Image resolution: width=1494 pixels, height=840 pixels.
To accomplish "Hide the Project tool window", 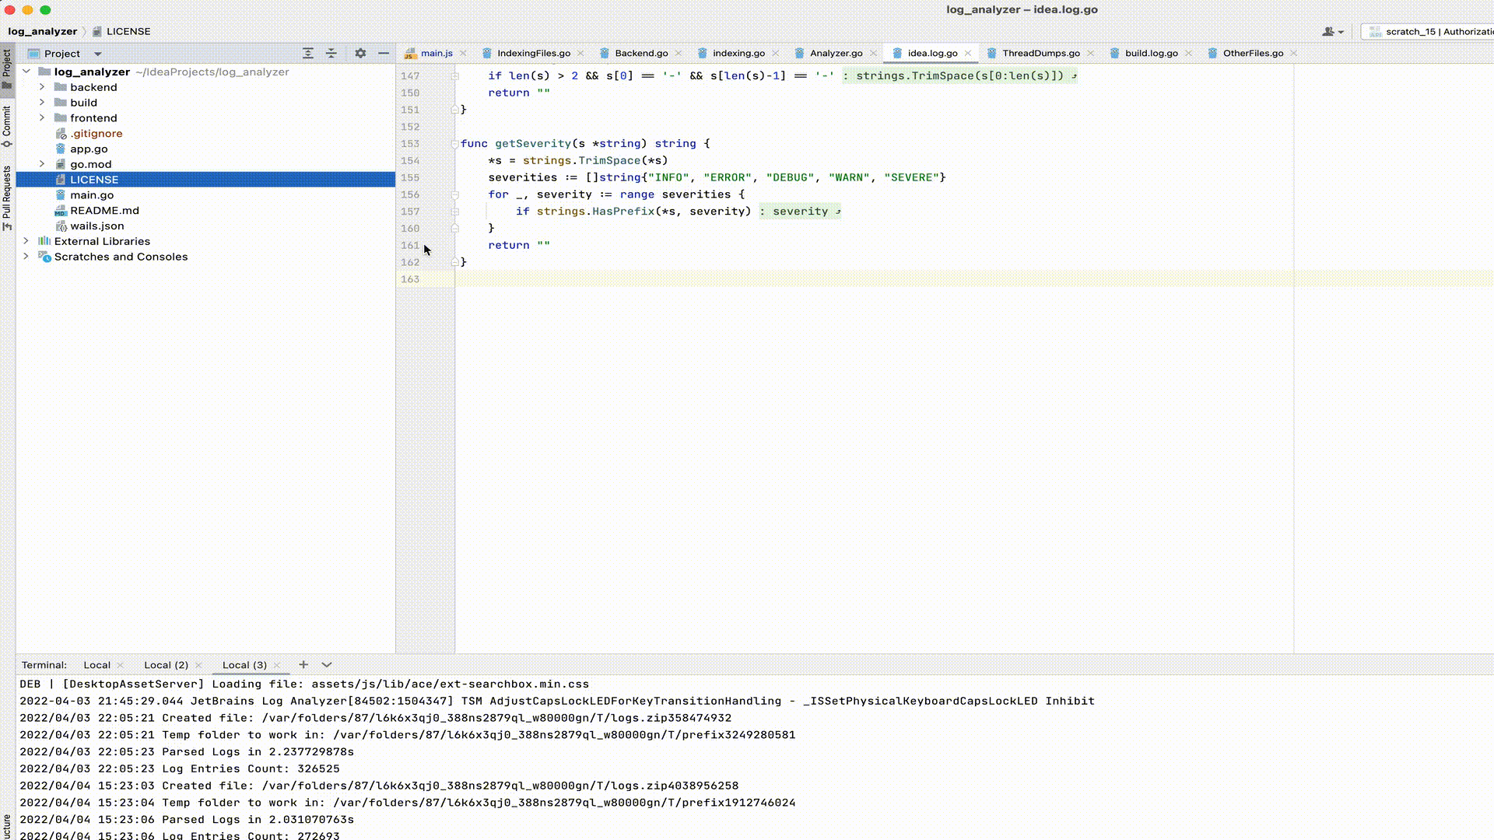I will click(384, 53).
